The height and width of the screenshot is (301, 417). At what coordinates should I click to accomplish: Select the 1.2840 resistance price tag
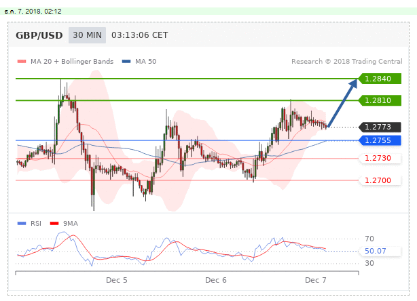[x=380, y=79]
